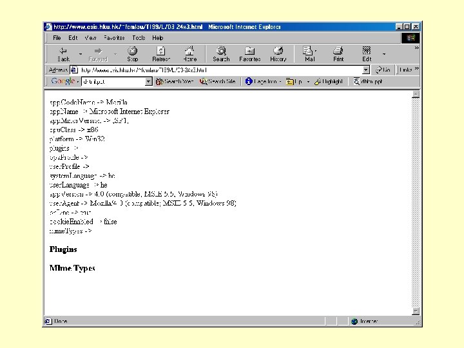Click inside the Google search field
The width and height of the screenshot is (464, 348).
pyautogui.click(x=113, y=81)
